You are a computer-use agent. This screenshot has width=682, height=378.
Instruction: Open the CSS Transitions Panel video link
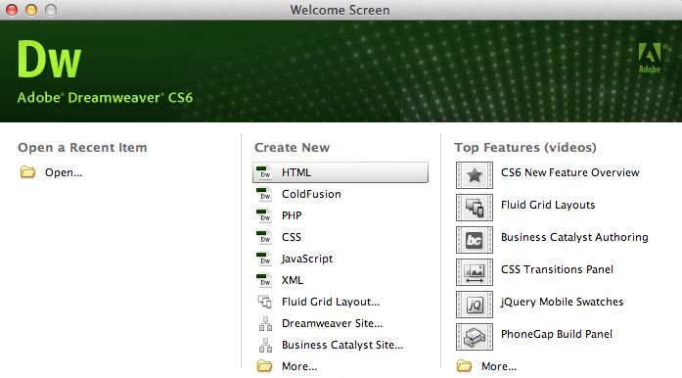pyautogui.click(x=557, y=269)
